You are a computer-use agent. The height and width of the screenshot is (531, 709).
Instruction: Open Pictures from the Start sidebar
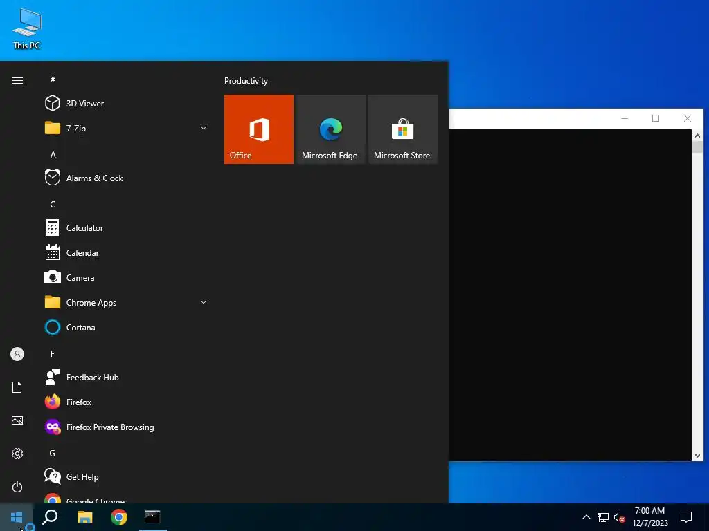[17, 420]
